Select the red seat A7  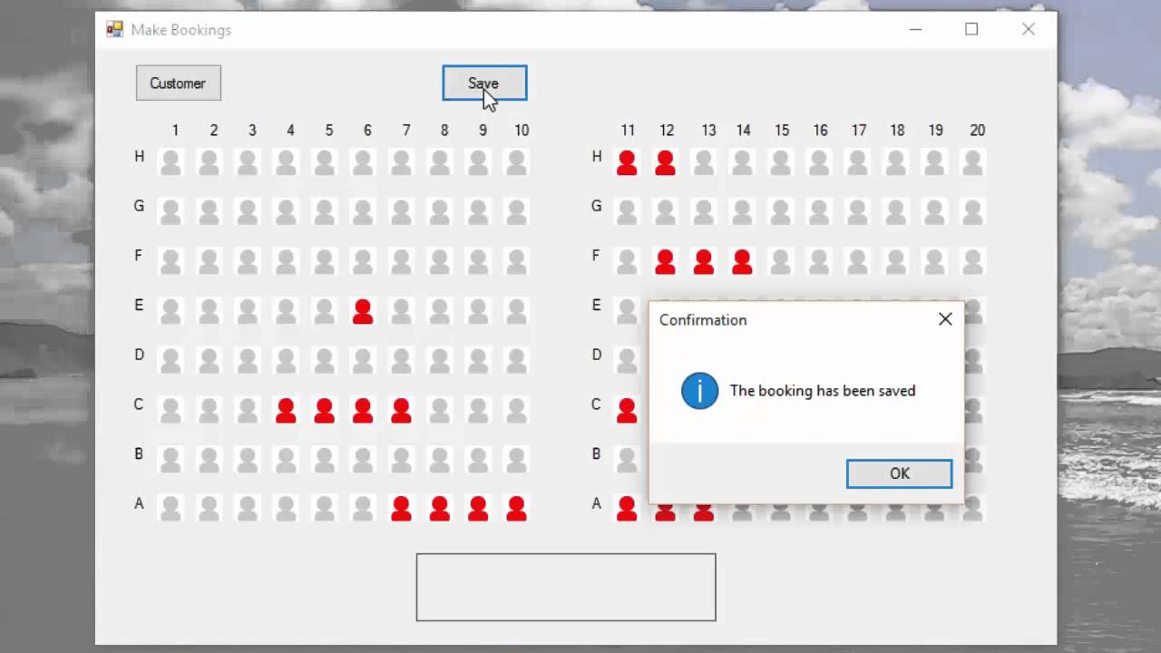click(x=402, y=509)
